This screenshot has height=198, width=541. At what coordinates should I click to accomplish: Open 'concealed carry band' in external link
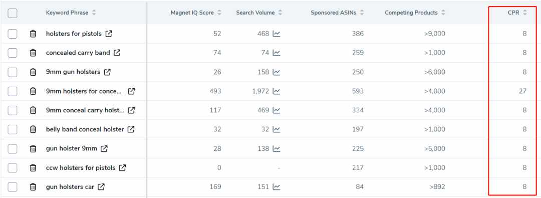[117, 53]
